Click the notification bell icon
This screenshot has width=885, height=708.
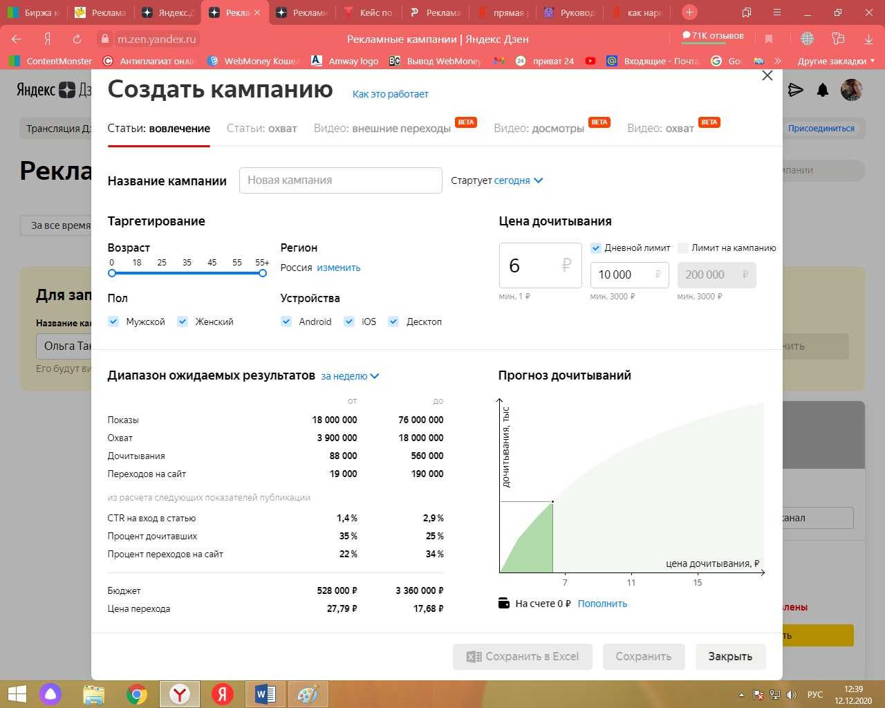coord(823,90)
